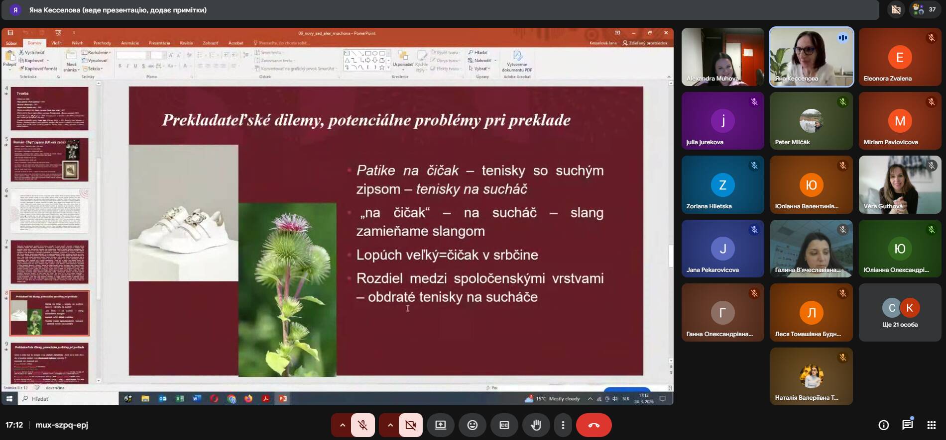Toggle closed captions on
Screen dimensions: 946x440
point(504,425)
